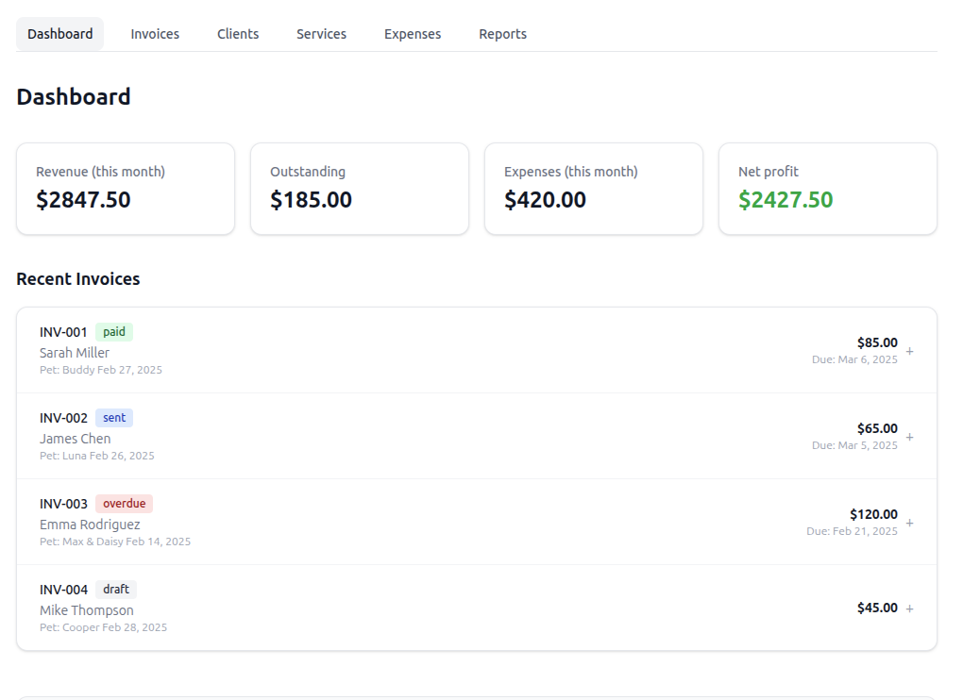
Task: Click Pet: Luna Feb 26, 2025 line
Action: click(97, 456)
